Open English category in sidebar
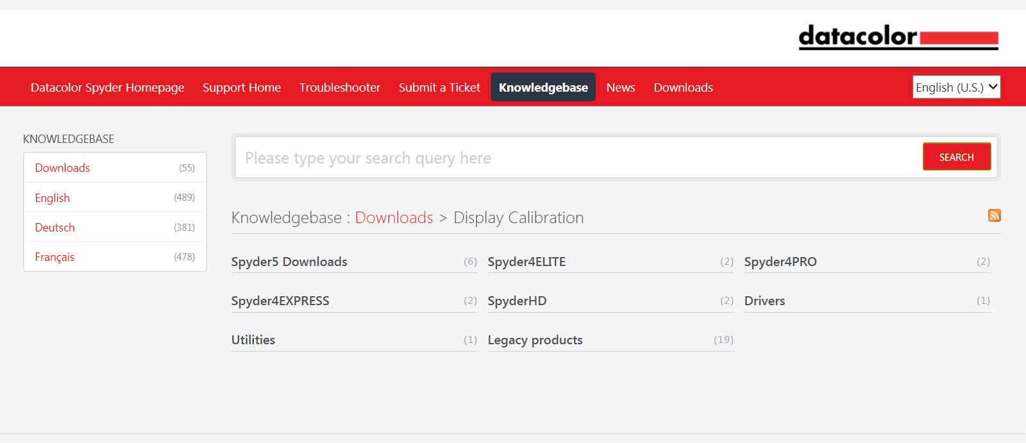Image resolution: width=1026 pixels, height=443 pixels. pos(53,198)
